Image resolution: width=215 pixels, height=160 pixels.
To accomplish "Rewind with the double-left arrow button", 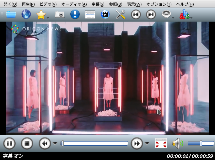I will click(45, 143).
